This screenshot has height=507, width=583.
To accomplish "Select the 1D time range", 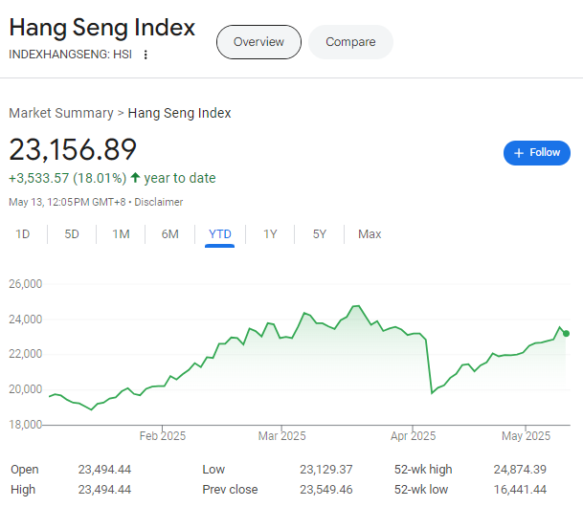I will (x=23, y=234).
